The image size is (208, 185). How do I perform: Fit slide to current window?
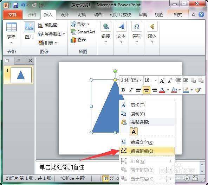(x=195, y=178)
